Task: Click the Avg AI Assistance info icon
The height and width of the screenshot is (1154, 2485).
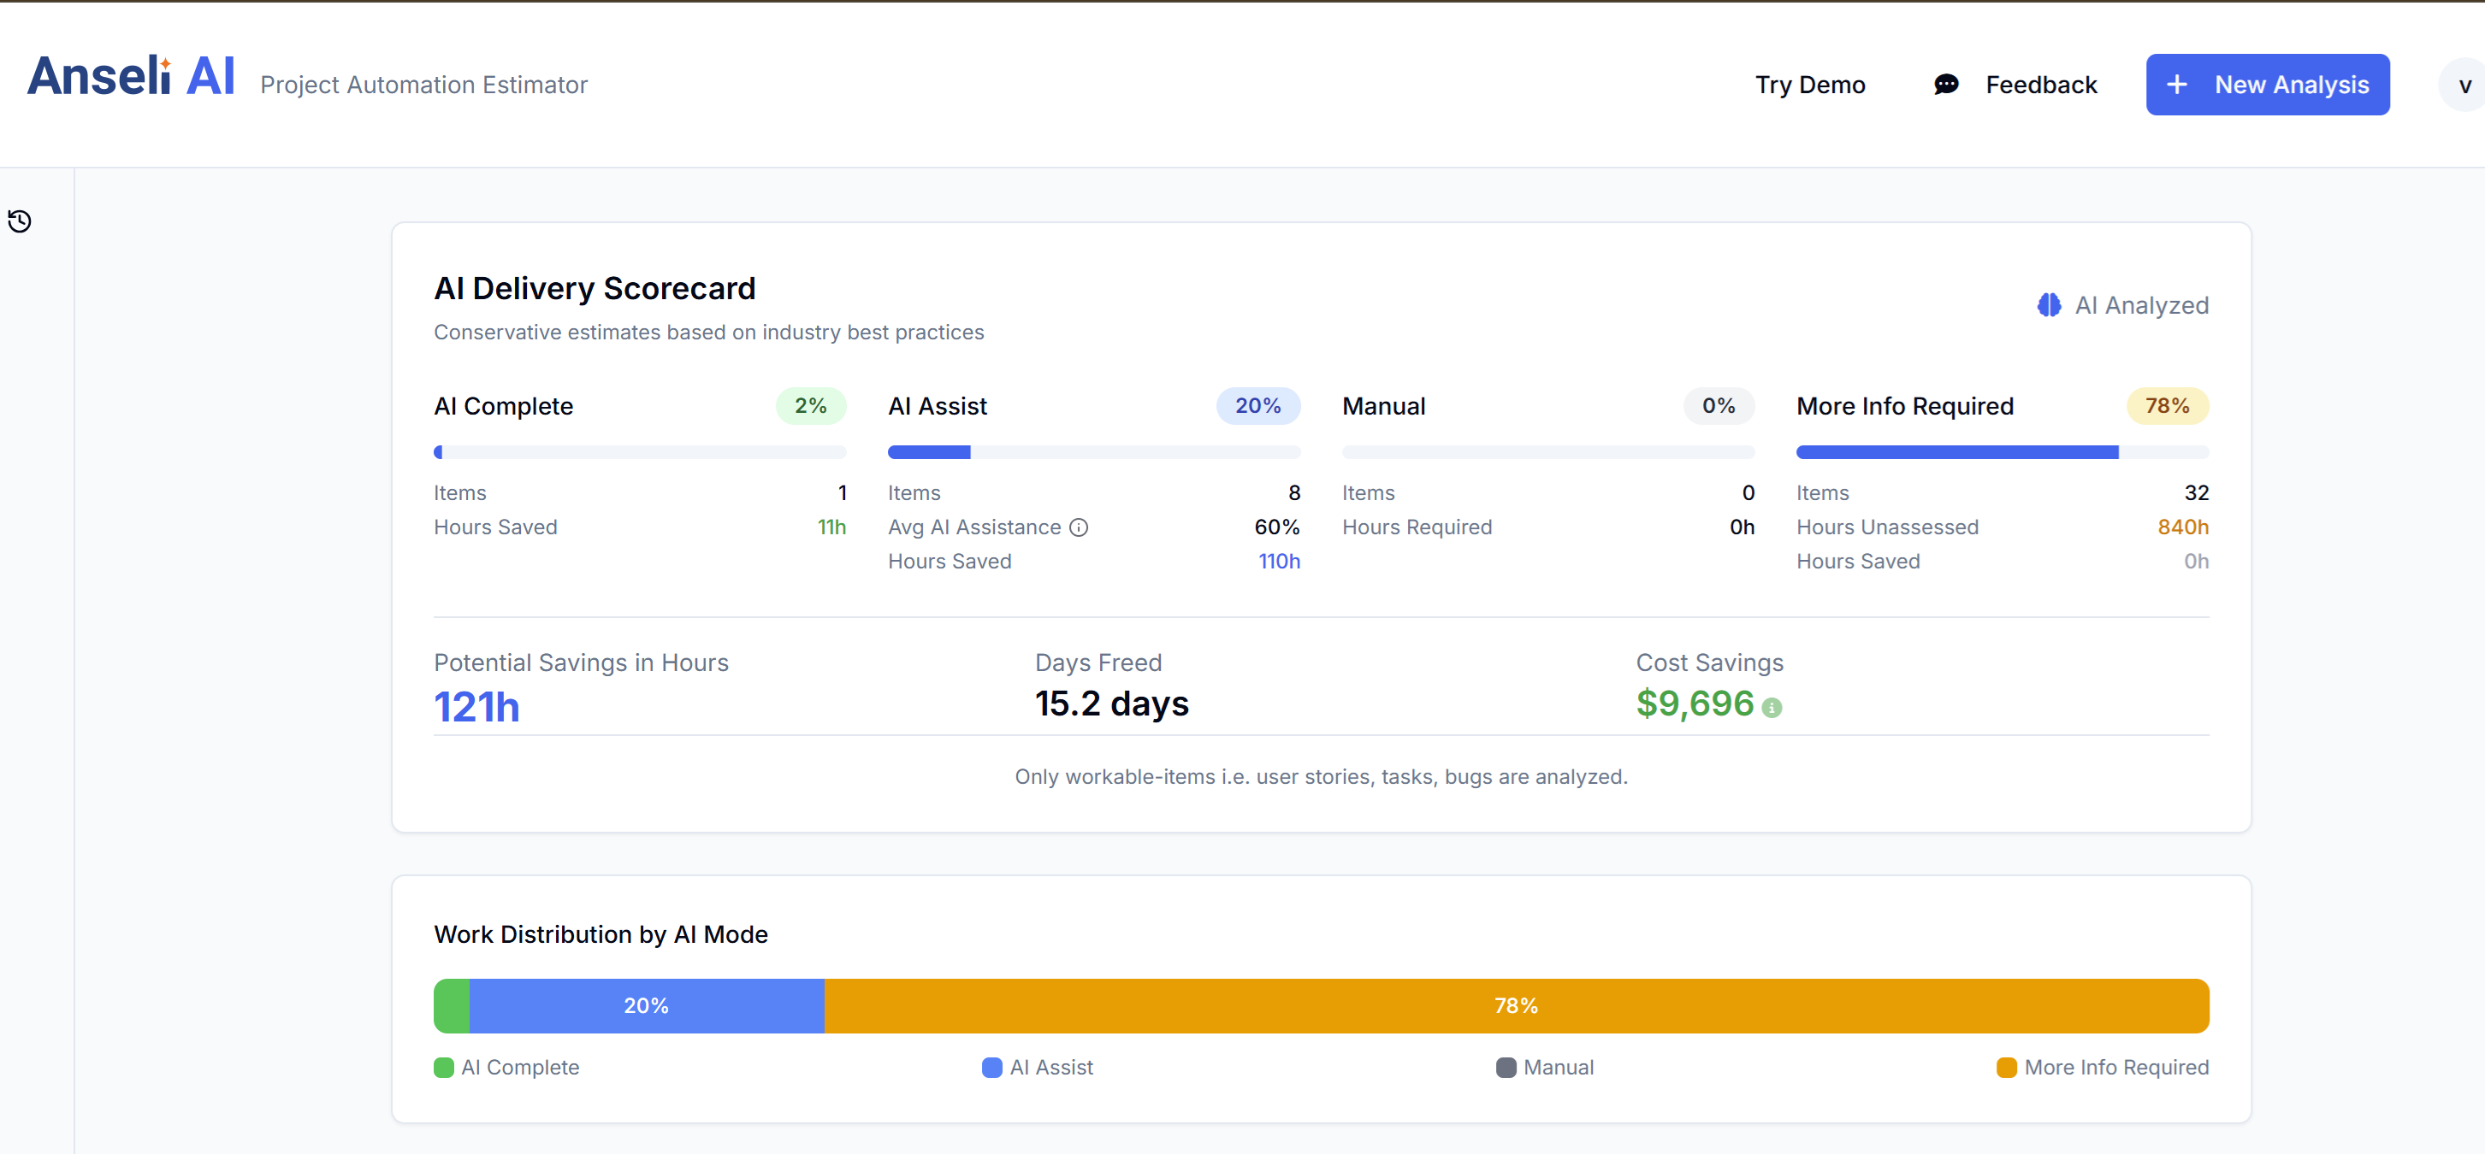Action: coord(1079,527)
